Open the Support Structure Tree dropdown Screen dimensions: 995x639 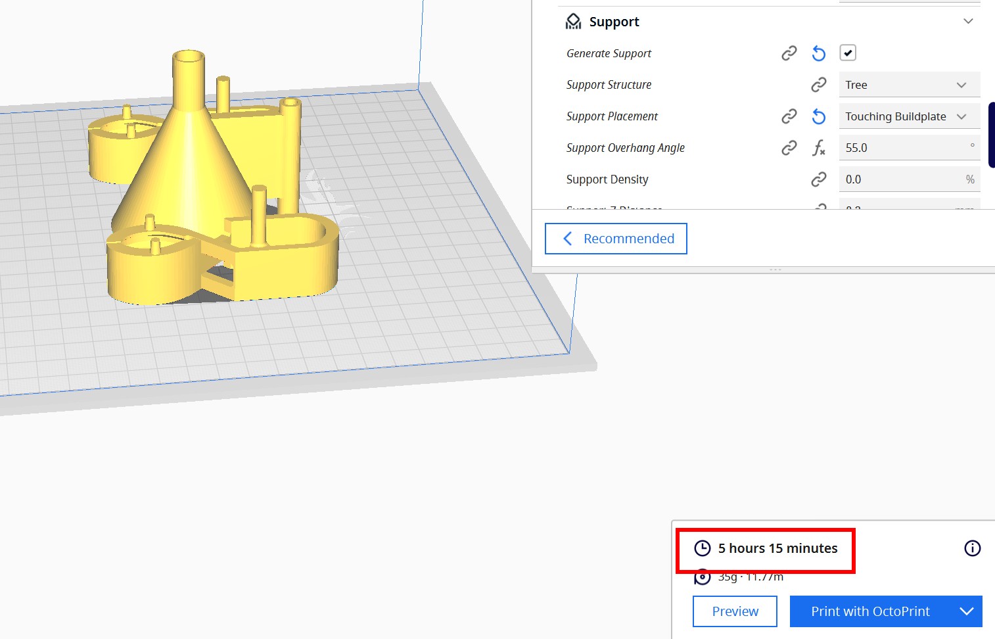pyautogui.click(x=909, y=85)
